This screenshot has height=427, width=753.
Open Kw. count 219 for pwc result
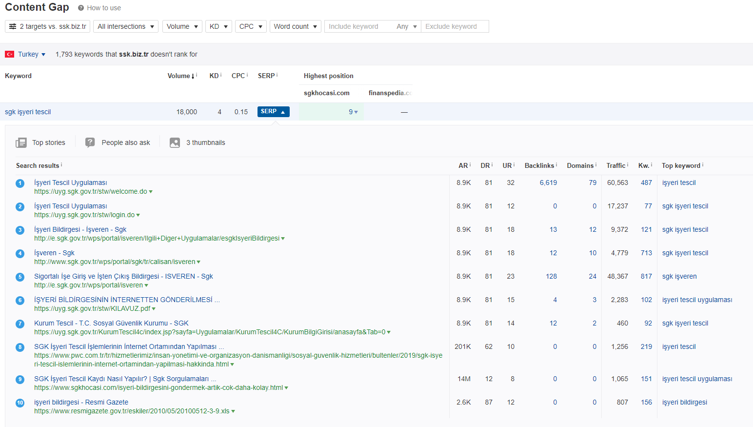pyautogui.click(x=646, y=346)
